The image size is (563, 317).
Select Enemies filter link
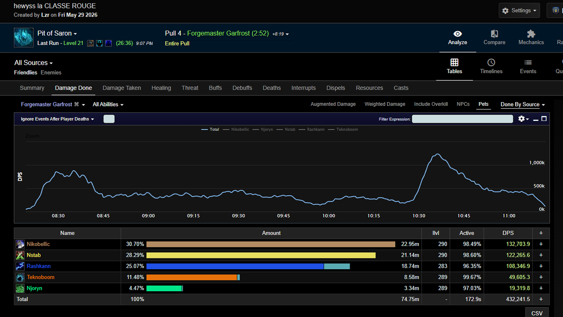[51, 73]
